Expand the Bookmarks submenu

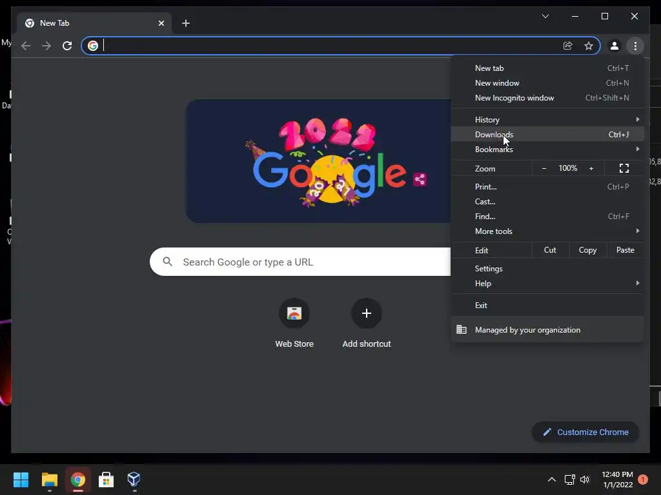click(547, 149)
